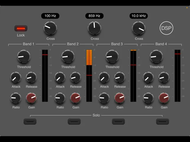The image size is (190, 142).
Task: Click the Band 1 Threshold knob
Action: [x=24, y=57]
